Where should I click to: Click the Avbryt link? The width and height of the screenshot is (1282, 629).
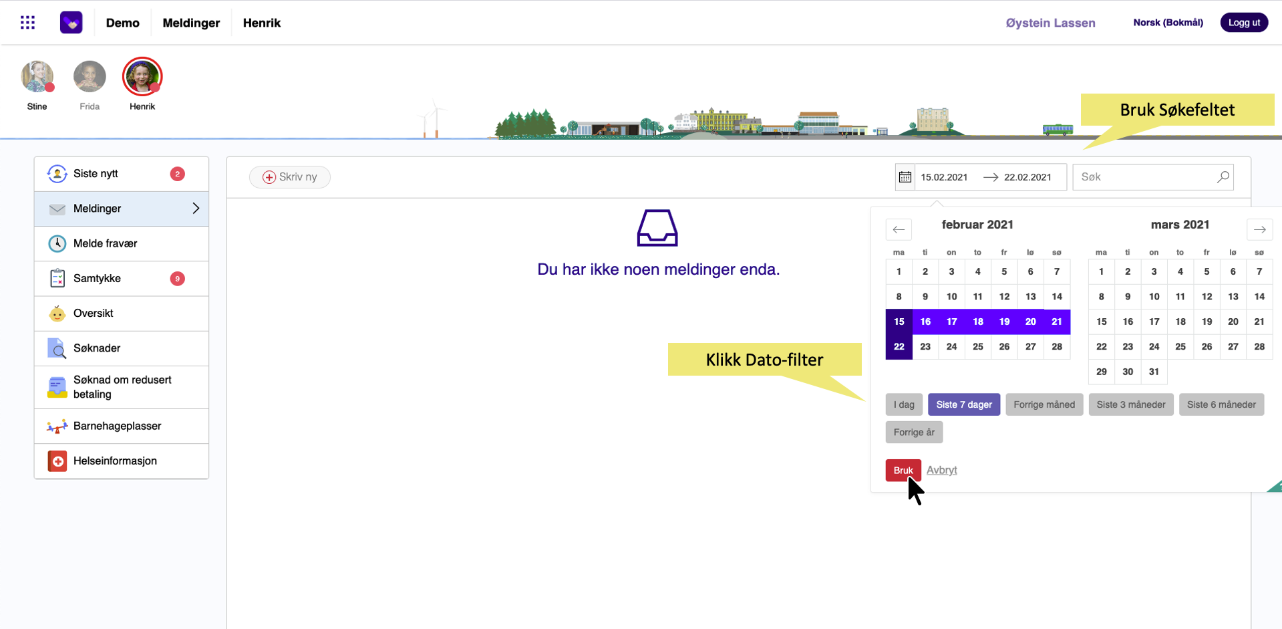pyautogui.click(x=941, y=470)
